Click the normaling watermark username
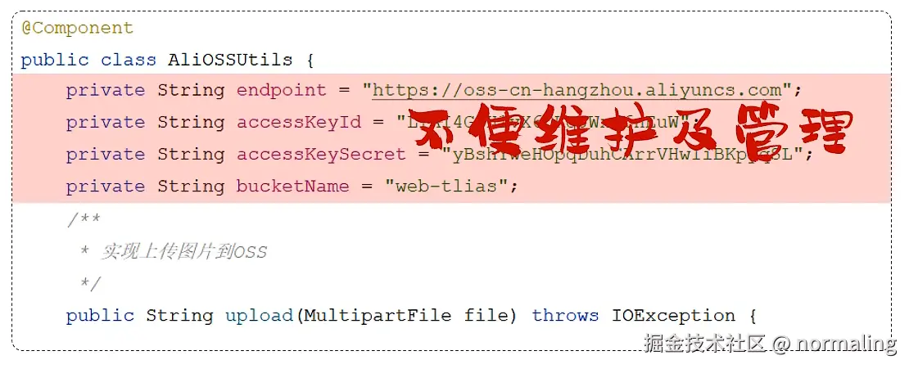This screenshot has width=909, height=369. [847, 344]
